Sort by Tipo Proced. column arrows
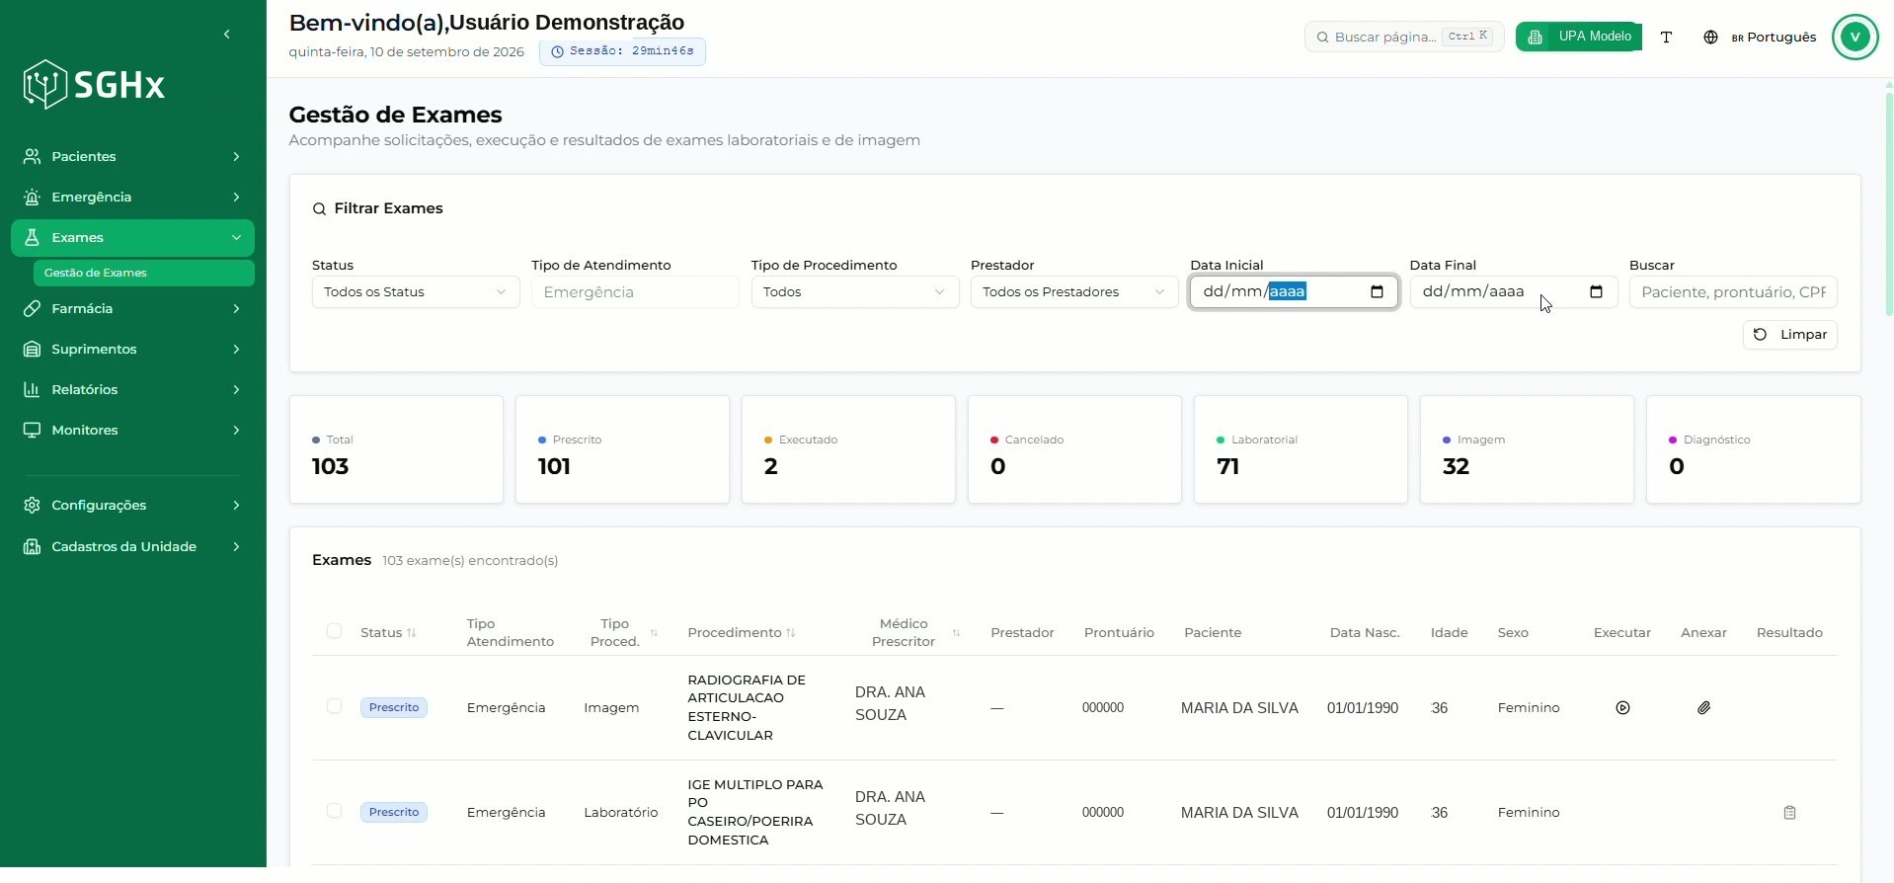The height and width of the screenshot is (883, 1894). click(654, 632)
